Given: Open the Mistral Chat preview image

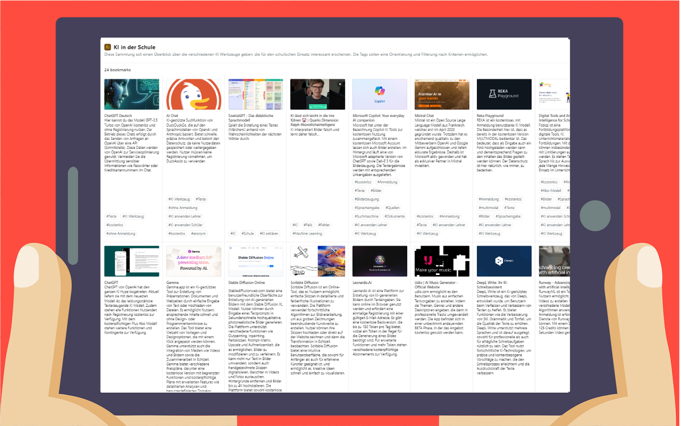Looking at the screenshot, I should (442, 94).
